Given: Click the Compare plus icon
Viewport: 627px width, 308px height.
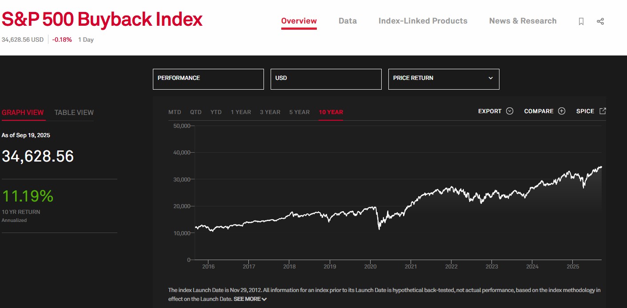Looking at the screenshot, I should pos(562,111).
